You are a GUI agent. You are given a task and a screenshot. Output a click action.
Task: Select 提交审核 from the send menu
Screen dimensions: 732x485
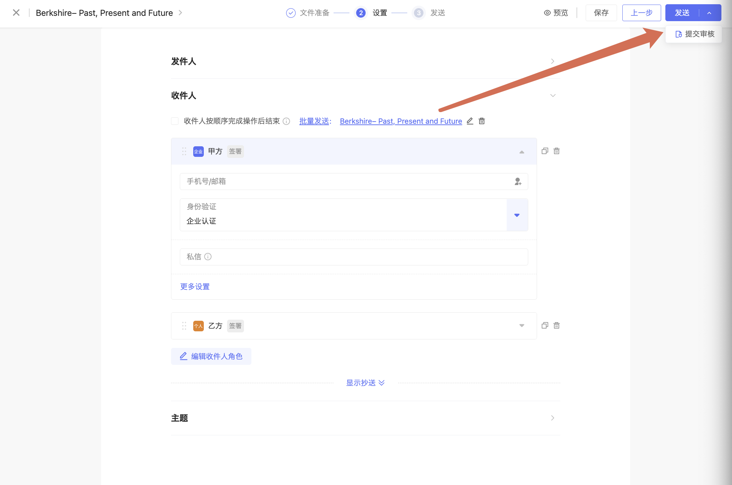click(694, 34)
